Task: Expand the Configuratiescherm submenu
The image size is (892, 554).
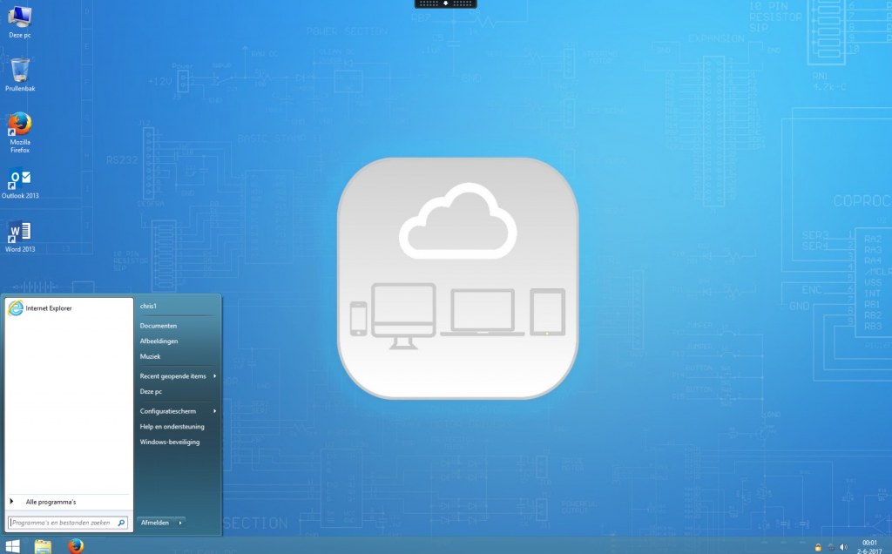Action: click(x=178, y=411)
